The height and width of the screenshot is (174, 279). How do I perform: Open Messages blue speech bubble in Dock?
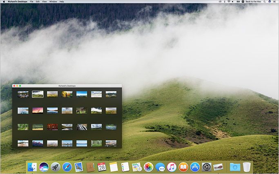click(160, 167)
